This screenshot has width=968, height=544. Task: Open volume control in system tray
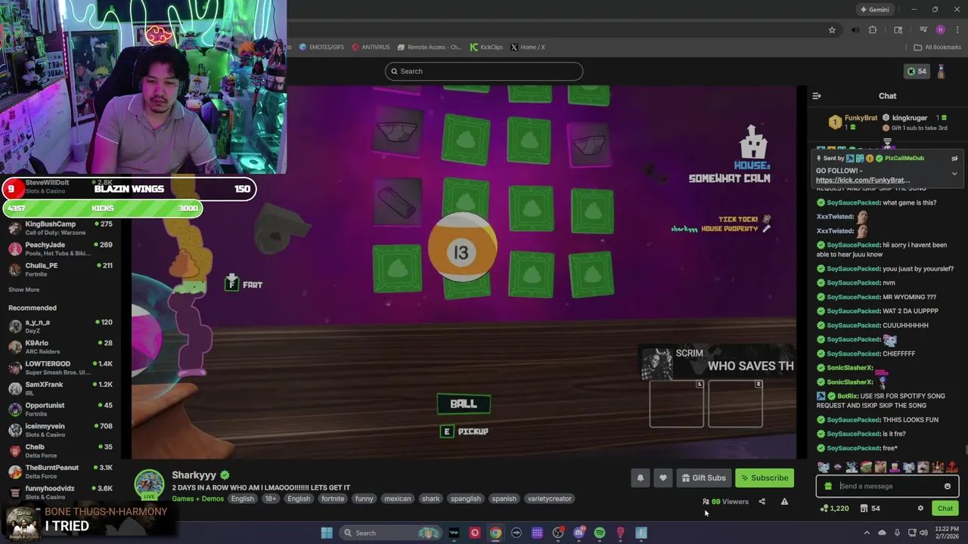click(923, 533)
